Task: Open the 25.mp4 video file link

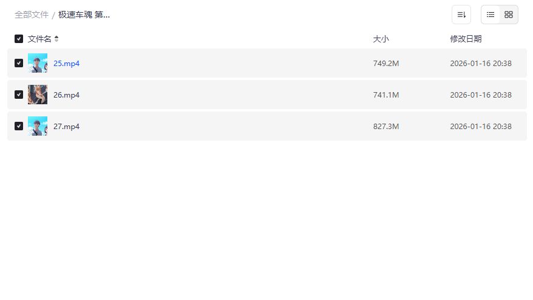Action: pos(66,63)
